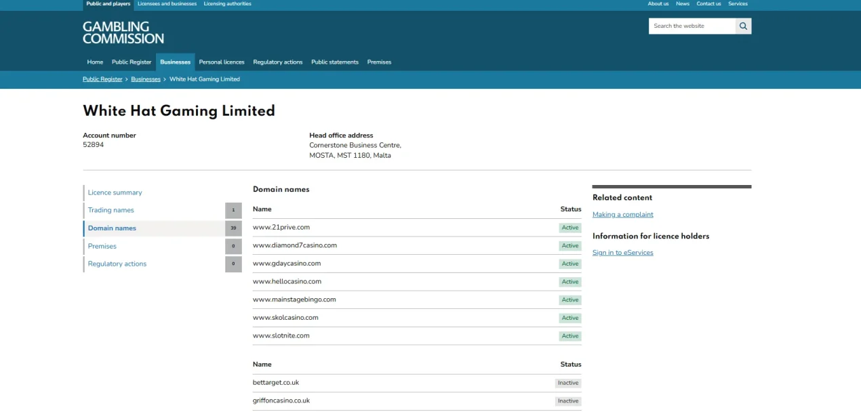Switch to Licensees and businesses tab
This screenshot has height=412, width=861.
(x=167, y=4)
